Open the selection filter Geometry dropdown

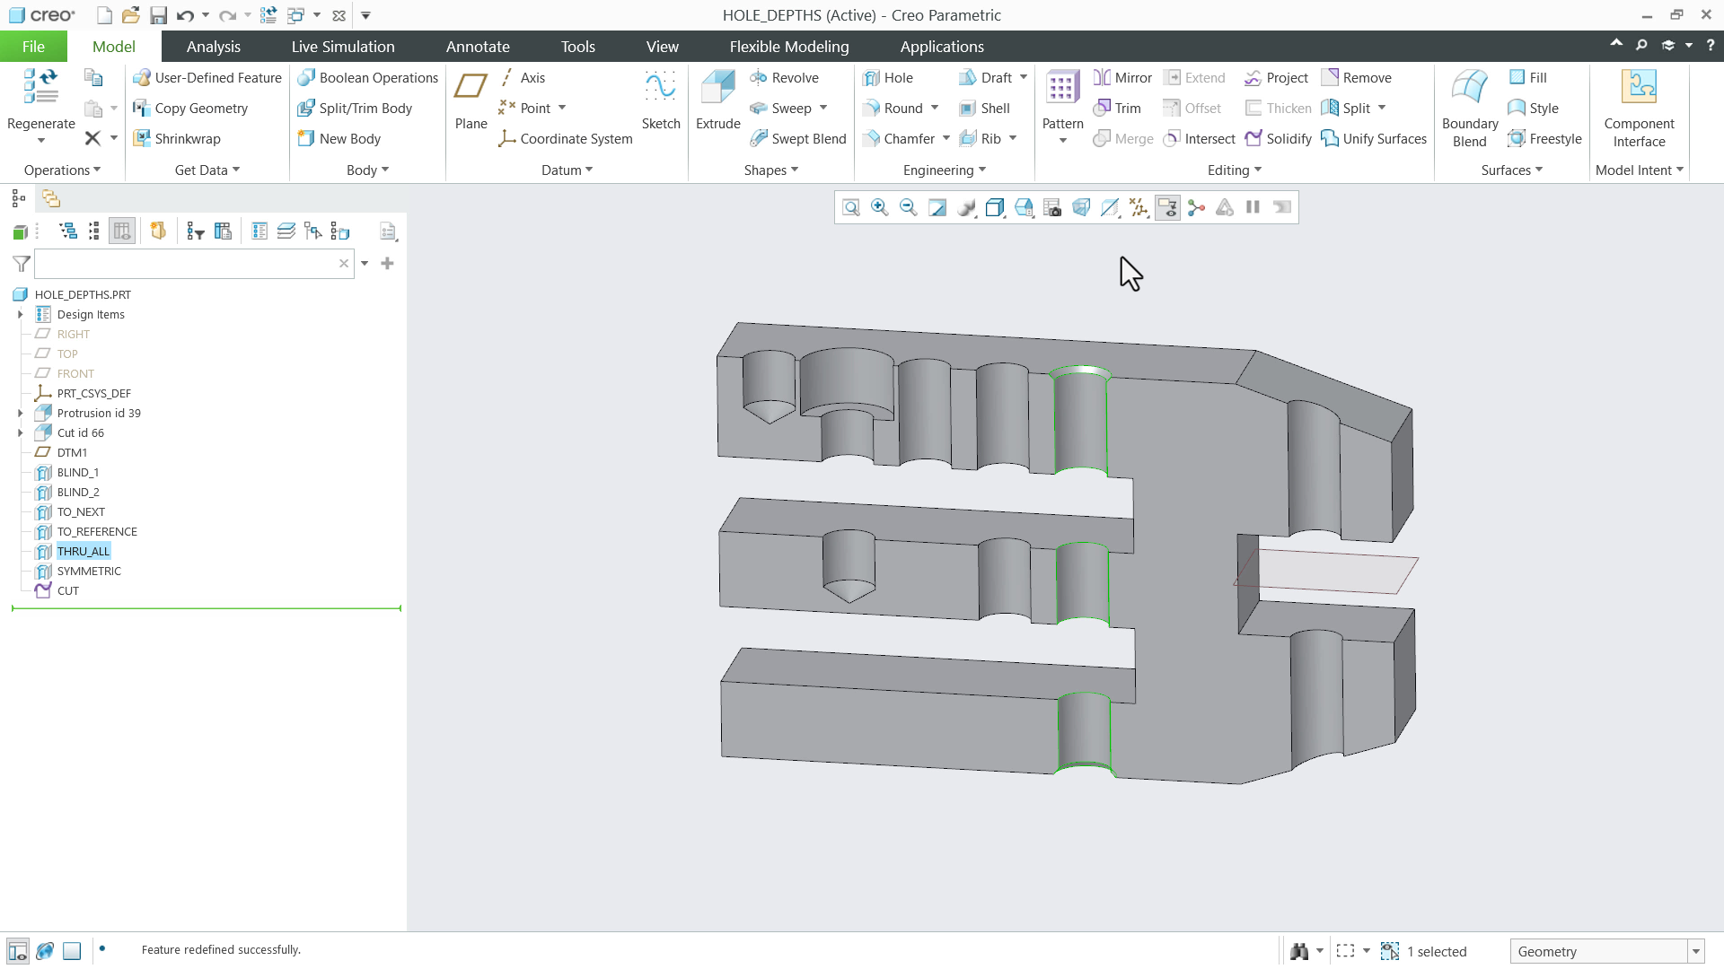point(1693,951)
